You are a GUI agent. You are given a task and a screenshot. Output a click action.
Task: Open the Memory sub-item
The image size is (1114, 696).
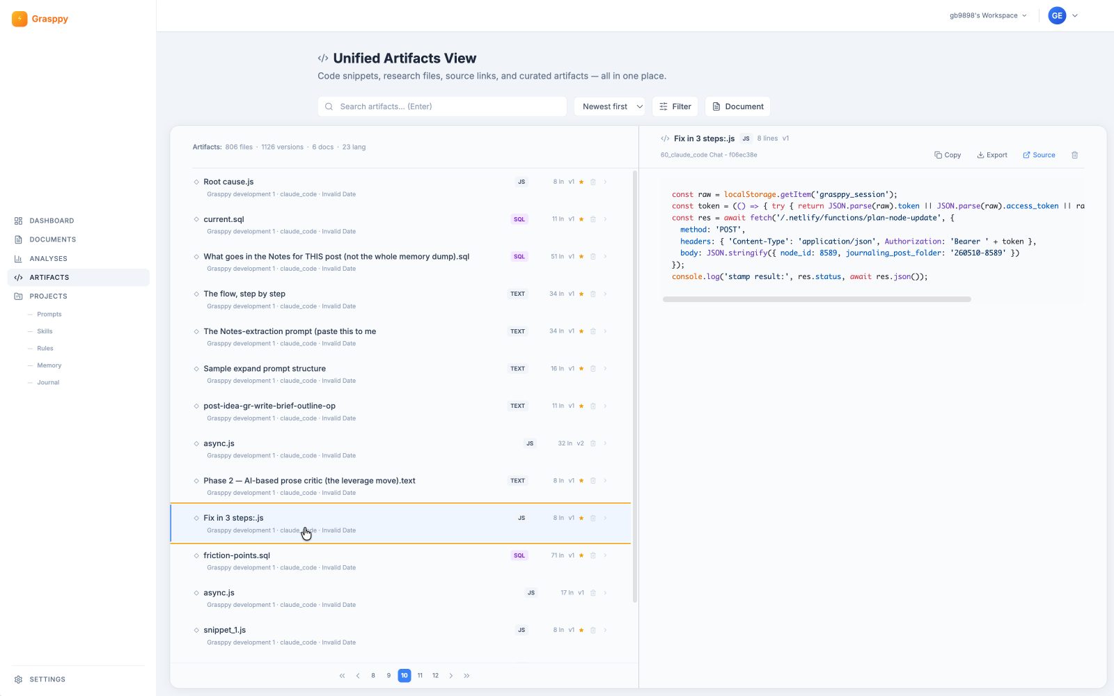(49, 365)
